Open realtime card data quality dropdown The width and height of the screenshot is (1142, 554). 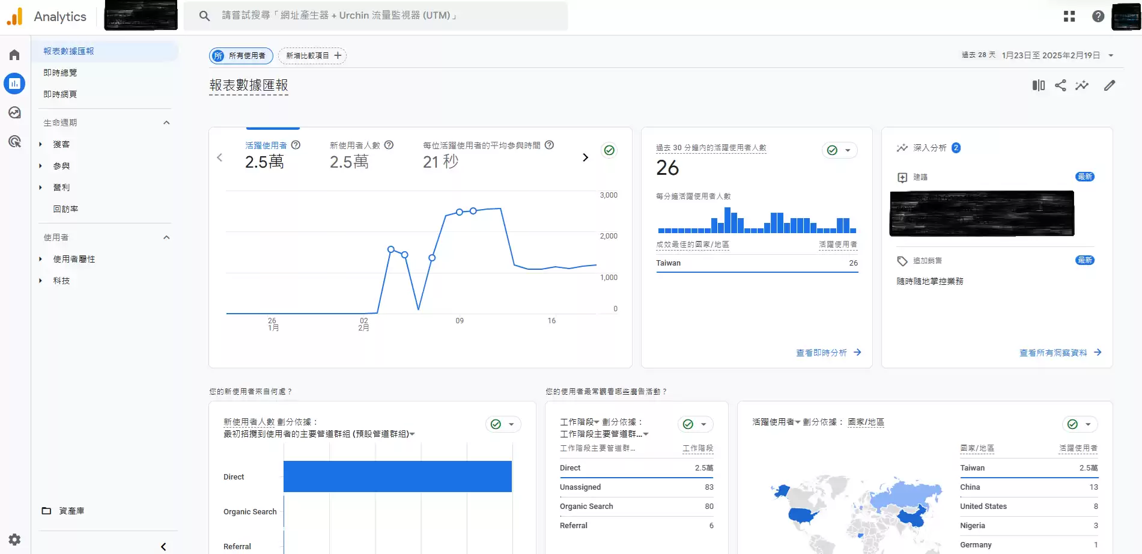click(x=840, y=150)
